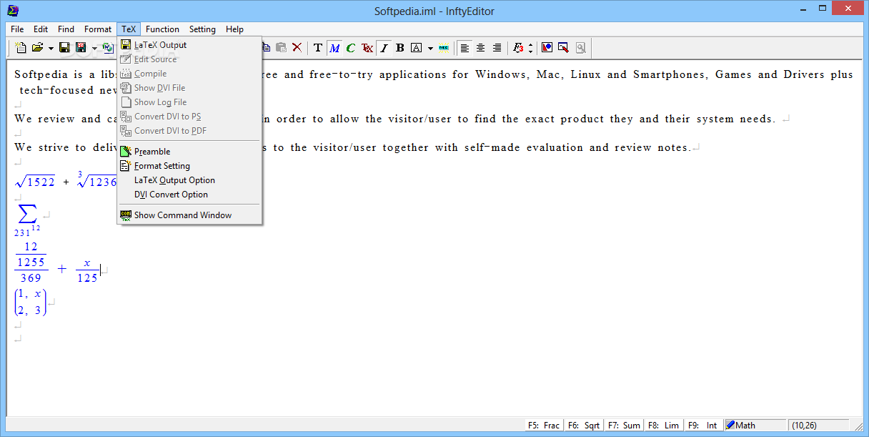Expand the dropdown arrow next to Save As
Viewport: 869px width, 437px height.
tap(94, 49)
